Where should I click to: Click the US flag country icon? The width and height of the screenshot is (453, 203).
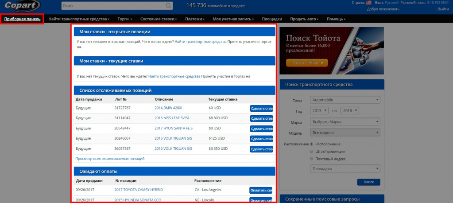[x=368, y=3]
